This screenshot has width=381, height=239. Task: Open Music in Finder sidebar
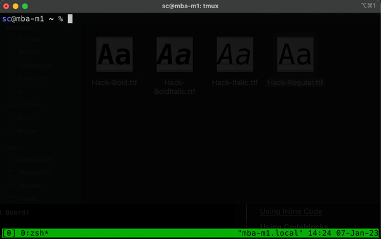click(26, 118)
